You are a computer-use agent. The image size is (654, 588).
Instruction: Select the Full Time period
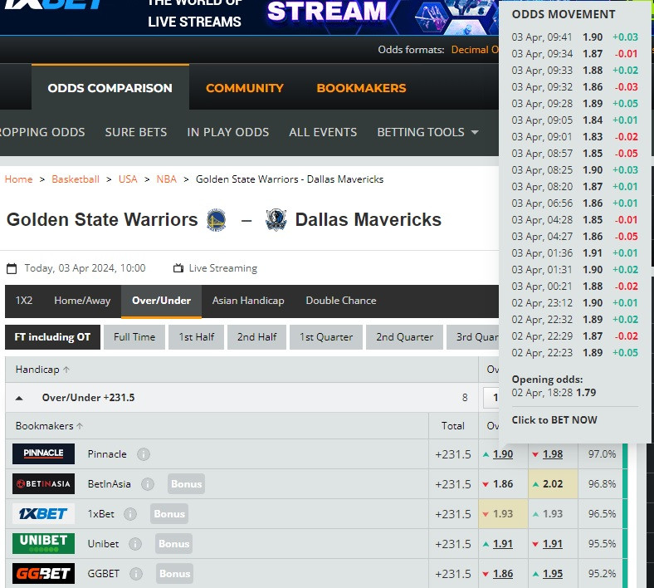coord(134,337)
